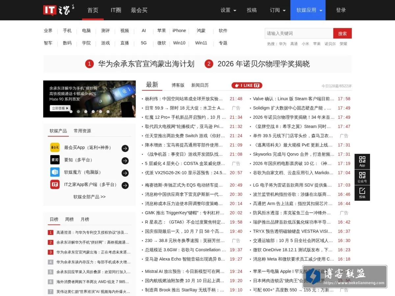
Task: Select the last carousel dot on banner
Action: point(108,111)
